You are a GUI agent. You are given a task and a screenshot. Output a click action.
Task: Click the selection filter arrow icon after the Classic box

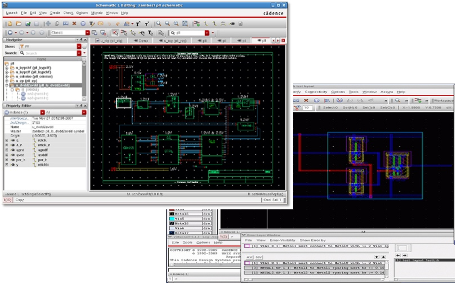click(115, 33)
